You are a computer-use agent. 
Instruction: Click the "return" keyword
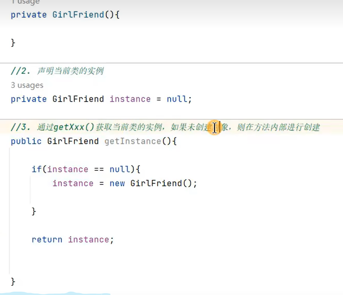point(47,239)
